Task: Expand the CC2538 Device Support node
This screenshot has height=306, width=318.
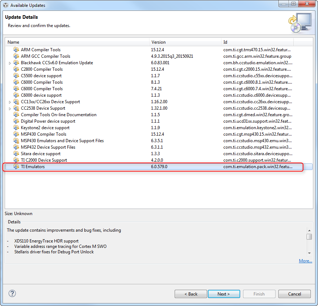Action: click(x=10, y=109)
